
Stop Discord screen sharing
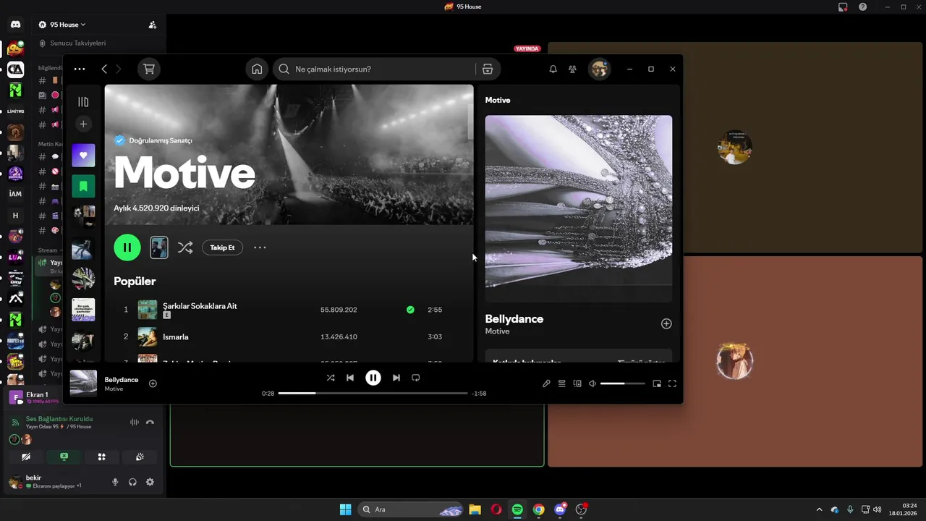(x=64, y=457)
